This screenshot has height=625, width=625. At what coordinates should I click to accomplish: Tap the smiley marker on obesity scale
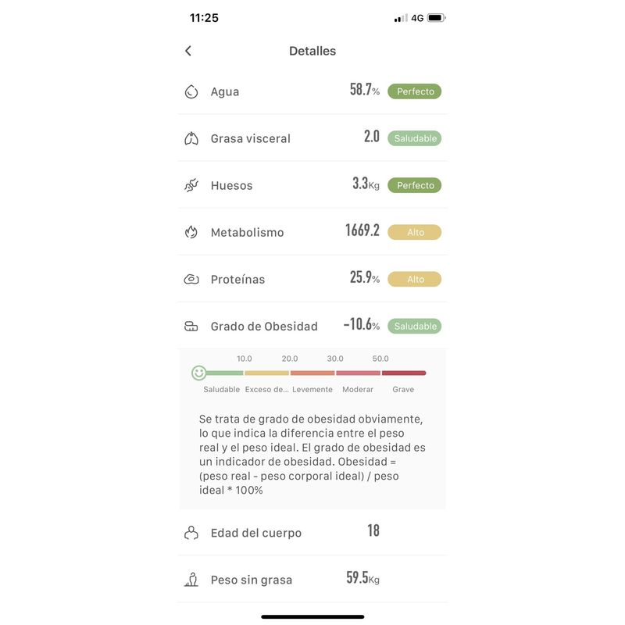(x=199, y=373)
